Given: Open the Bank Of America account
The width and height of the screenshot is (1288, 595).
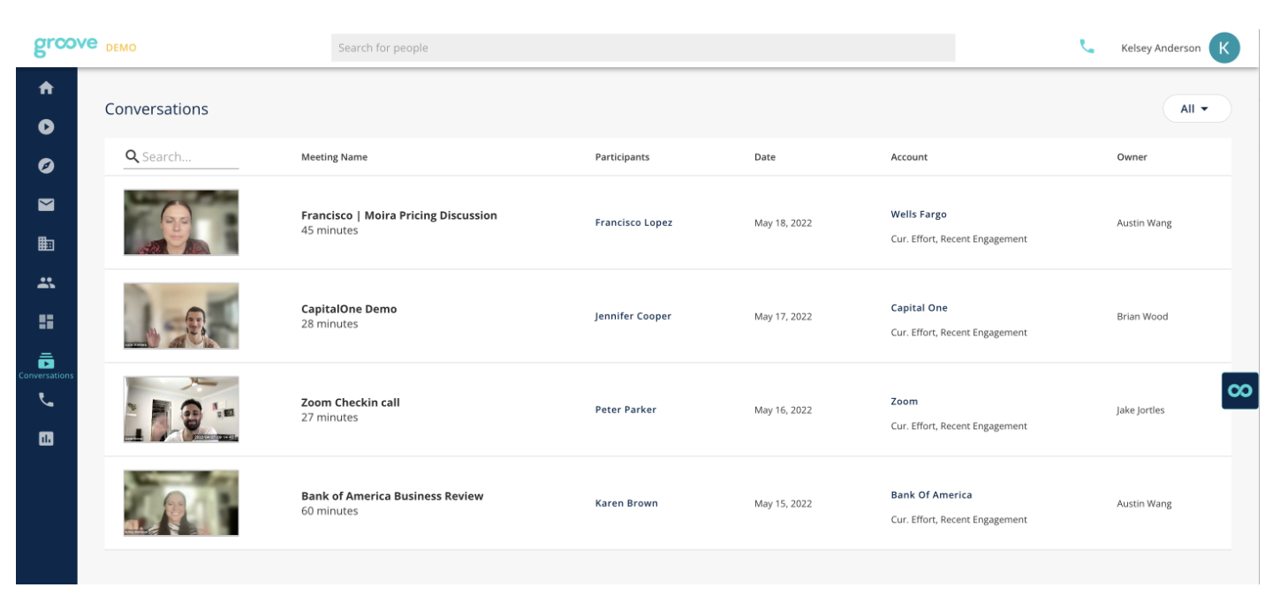Looking at the screenshot, I should coord(931,495).
